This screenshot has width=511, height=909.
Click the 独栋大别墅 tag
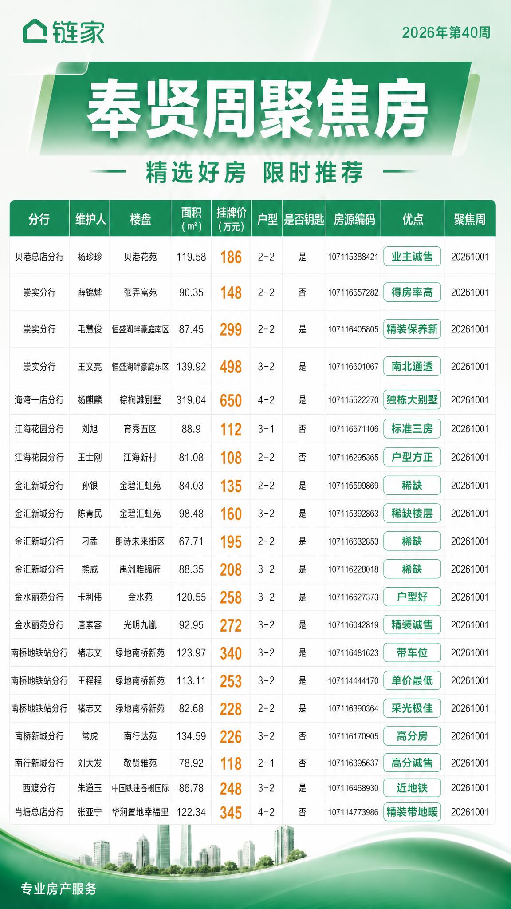[x=412, y=399]
